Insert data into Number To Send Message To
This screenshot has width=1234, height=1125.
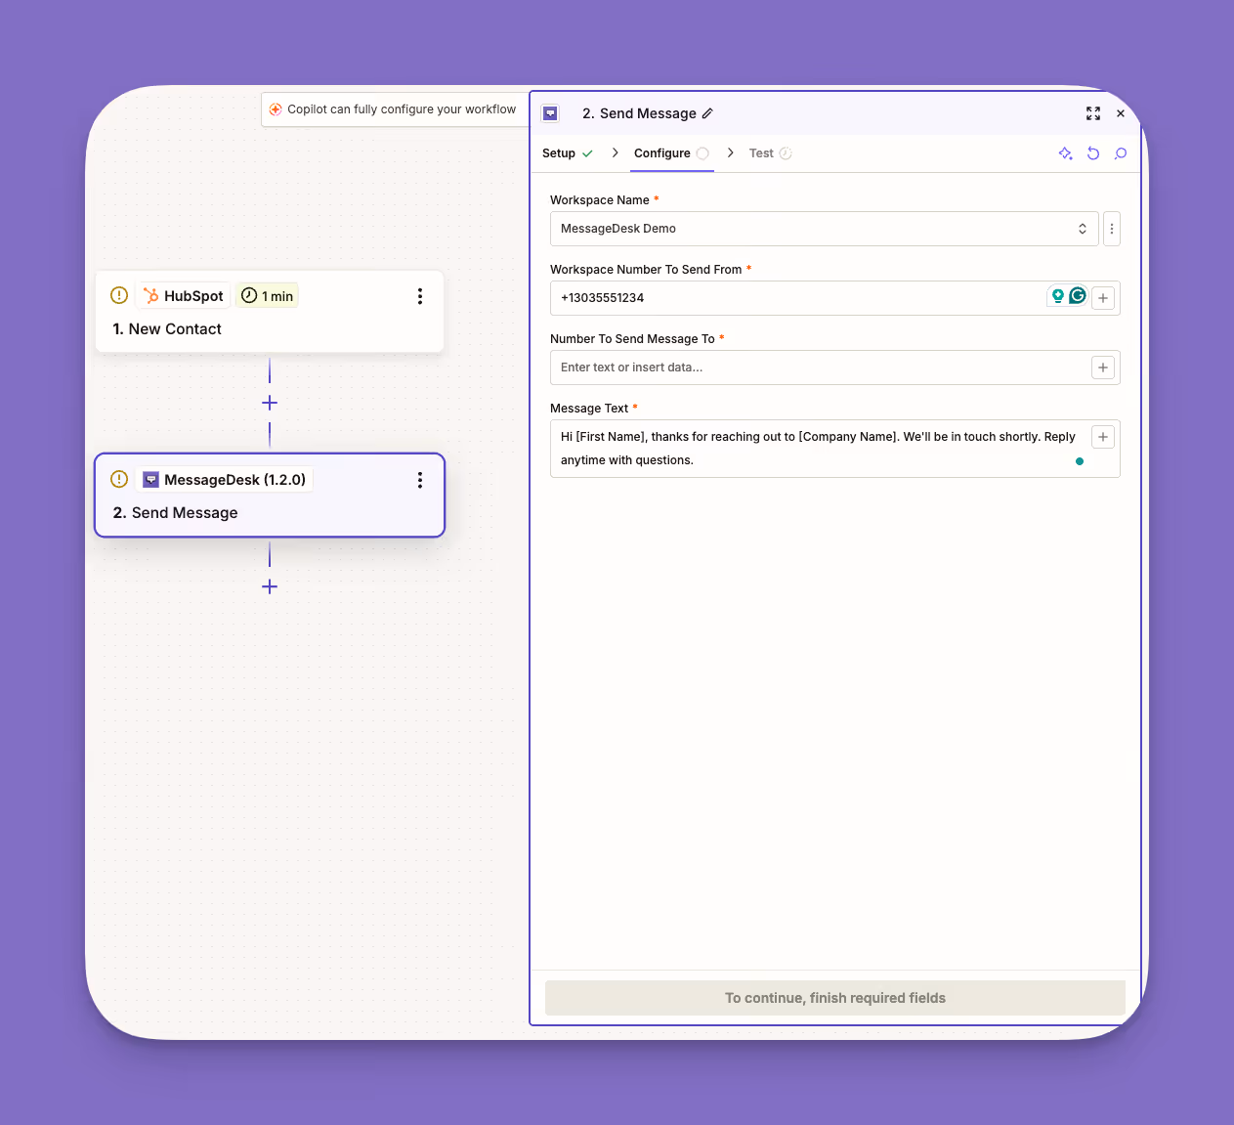tap(1103, 368)
